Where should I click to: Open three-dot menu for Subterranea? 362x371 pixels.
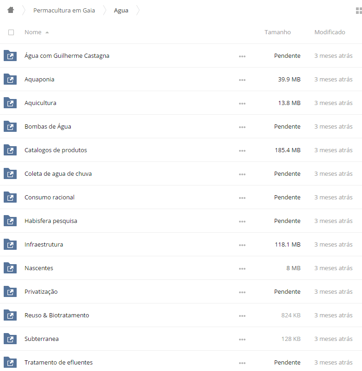tap(242, 340)
